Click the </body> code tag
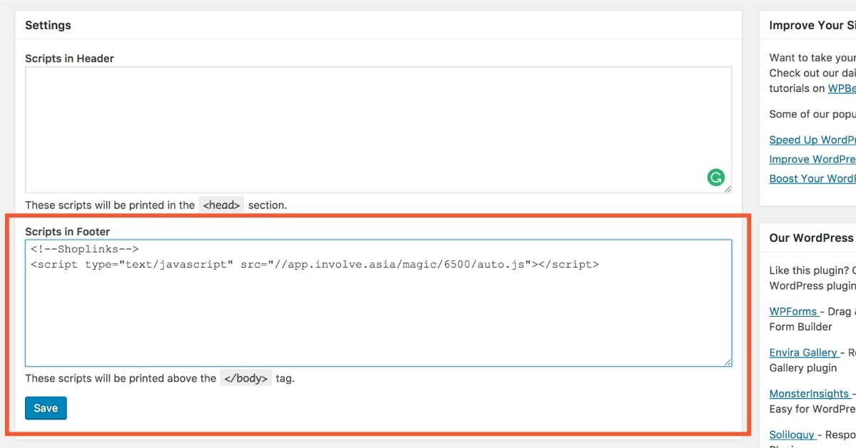Screen dimensions: 856x448 245,379
